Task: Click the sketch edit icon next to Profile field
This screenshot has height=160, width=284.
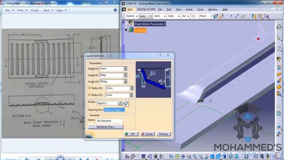Action: [120, 103]
